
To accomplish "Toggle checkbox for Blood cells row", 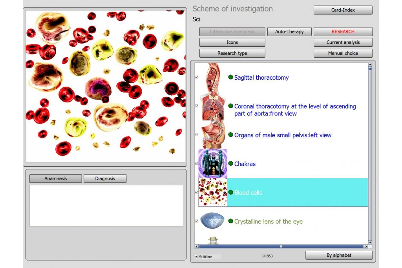I will tap(197, 192).
